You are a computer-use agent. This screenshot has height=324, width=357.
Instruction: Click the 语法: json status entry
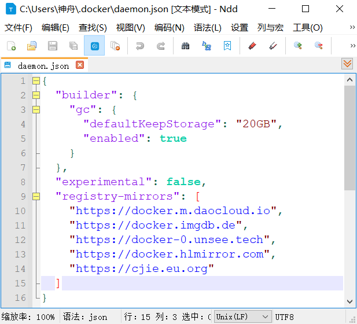coord(85,316)
